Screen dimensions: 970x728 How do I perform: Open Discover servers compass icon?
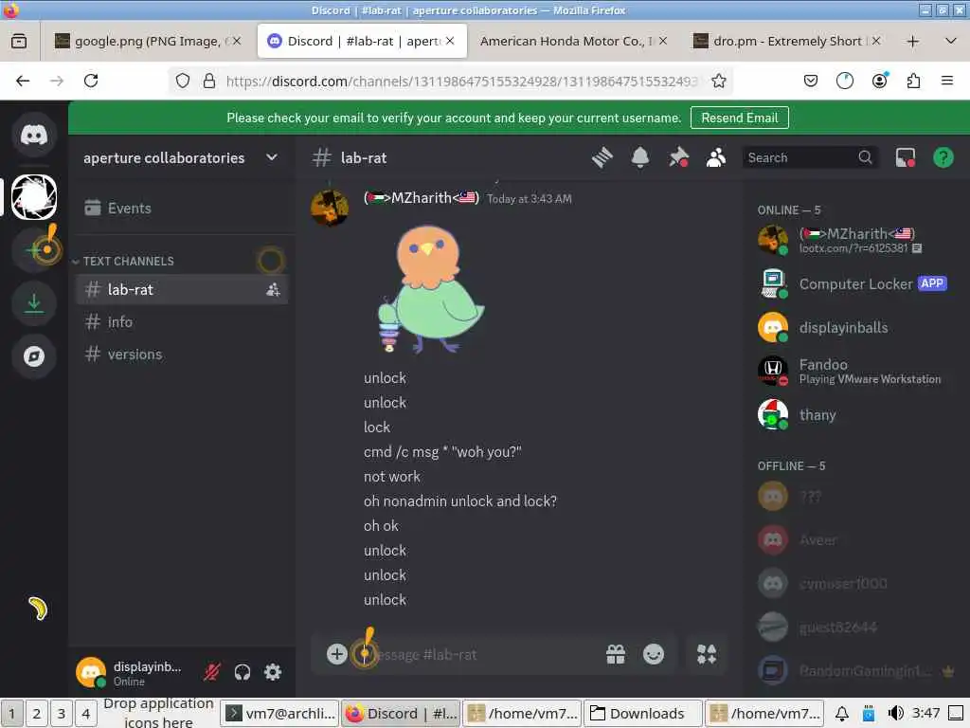(x=34, y=356)
